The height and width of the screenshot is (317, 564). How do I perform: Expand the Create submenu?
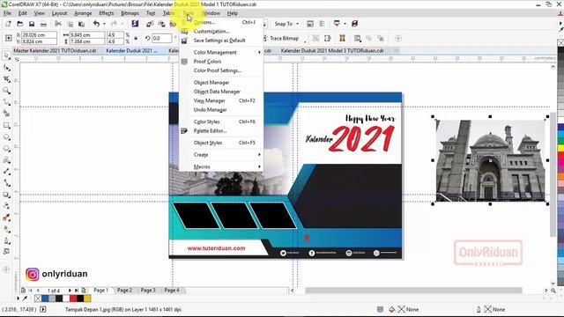(x=226, y=155)
